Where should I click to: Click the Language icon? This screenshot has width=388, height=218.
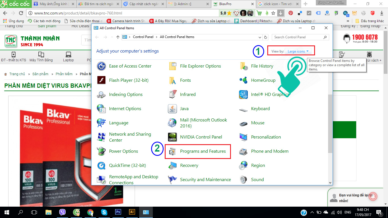coord(101,123)
